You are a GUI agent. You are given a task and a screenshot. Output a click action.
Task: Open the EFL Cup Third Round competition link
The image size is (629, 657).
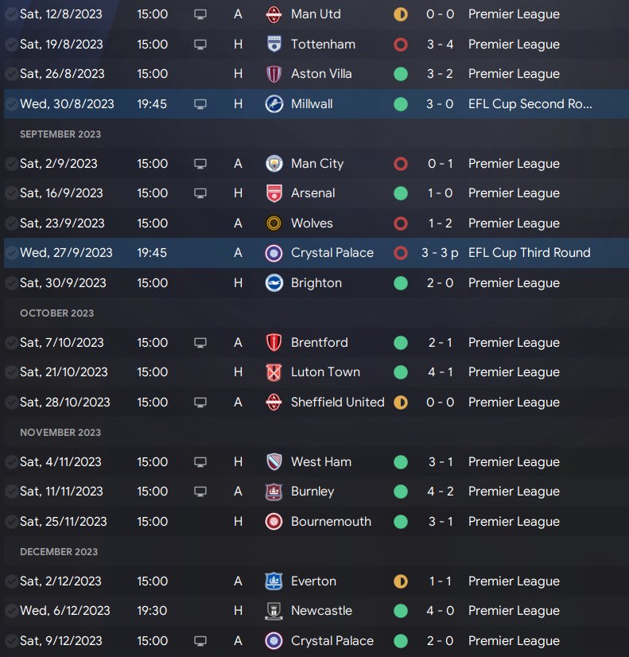pyautogui.click(x=529, y=253)
